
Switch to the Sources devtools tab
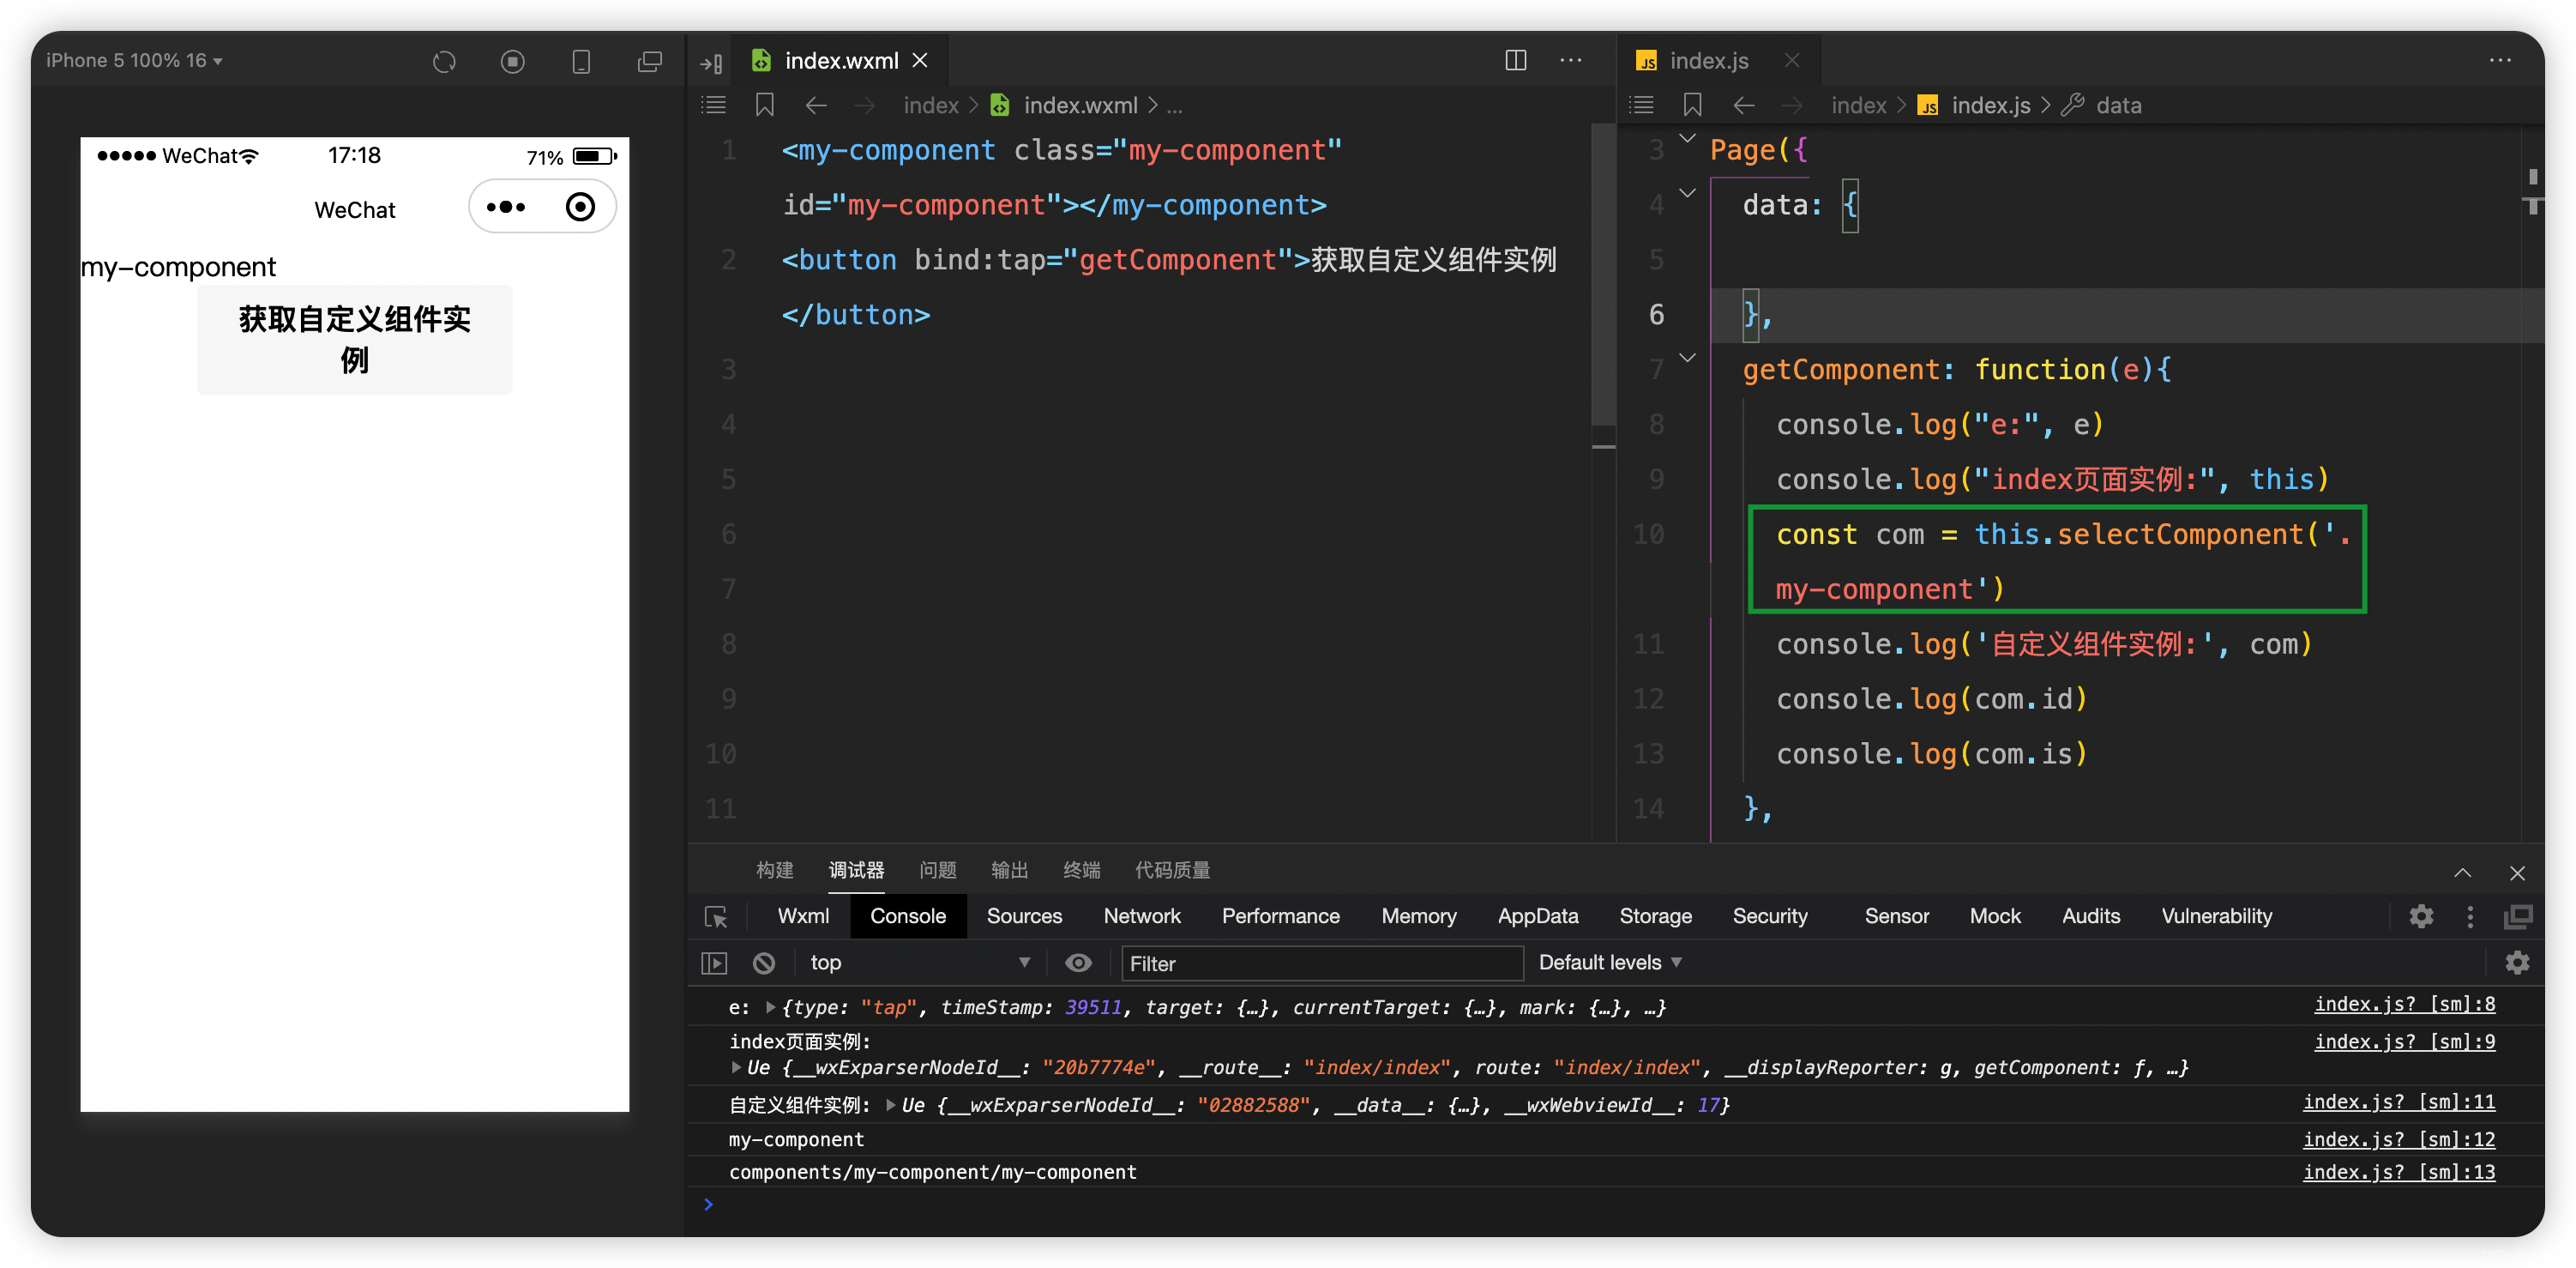tap(1024, 915)
